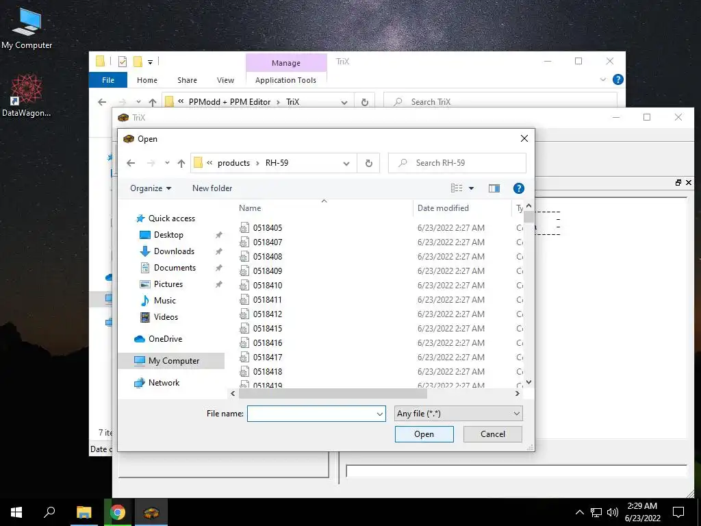The image size is (701, 526).
Task: Expand Explorer address bar history dropdown
Action: pos(344,102)
